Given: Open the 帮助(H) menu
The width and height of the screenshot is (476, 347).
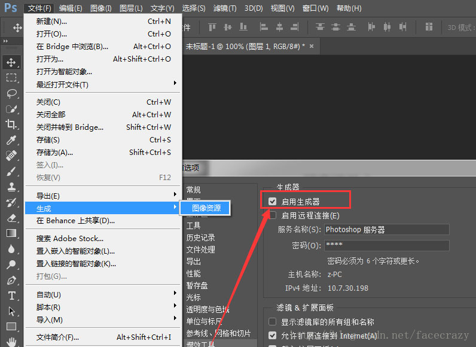Looking at the screenshot, I should 349,8.
